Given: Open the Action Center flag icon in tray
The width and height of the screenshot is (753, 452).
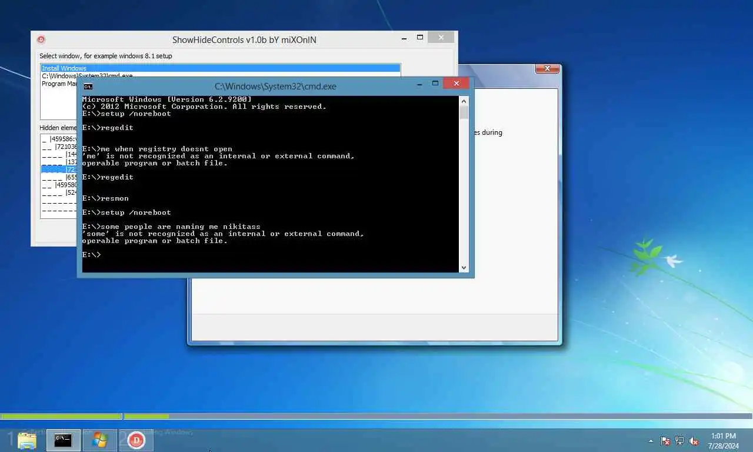Looking at the screenshot, I should (665, 441).
